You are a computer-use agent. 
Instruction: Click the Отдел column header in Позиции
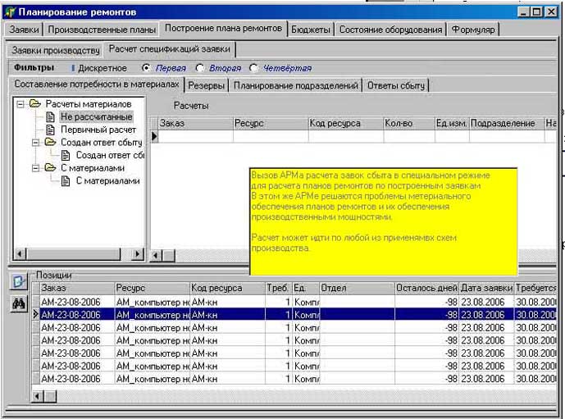(357, 288)
